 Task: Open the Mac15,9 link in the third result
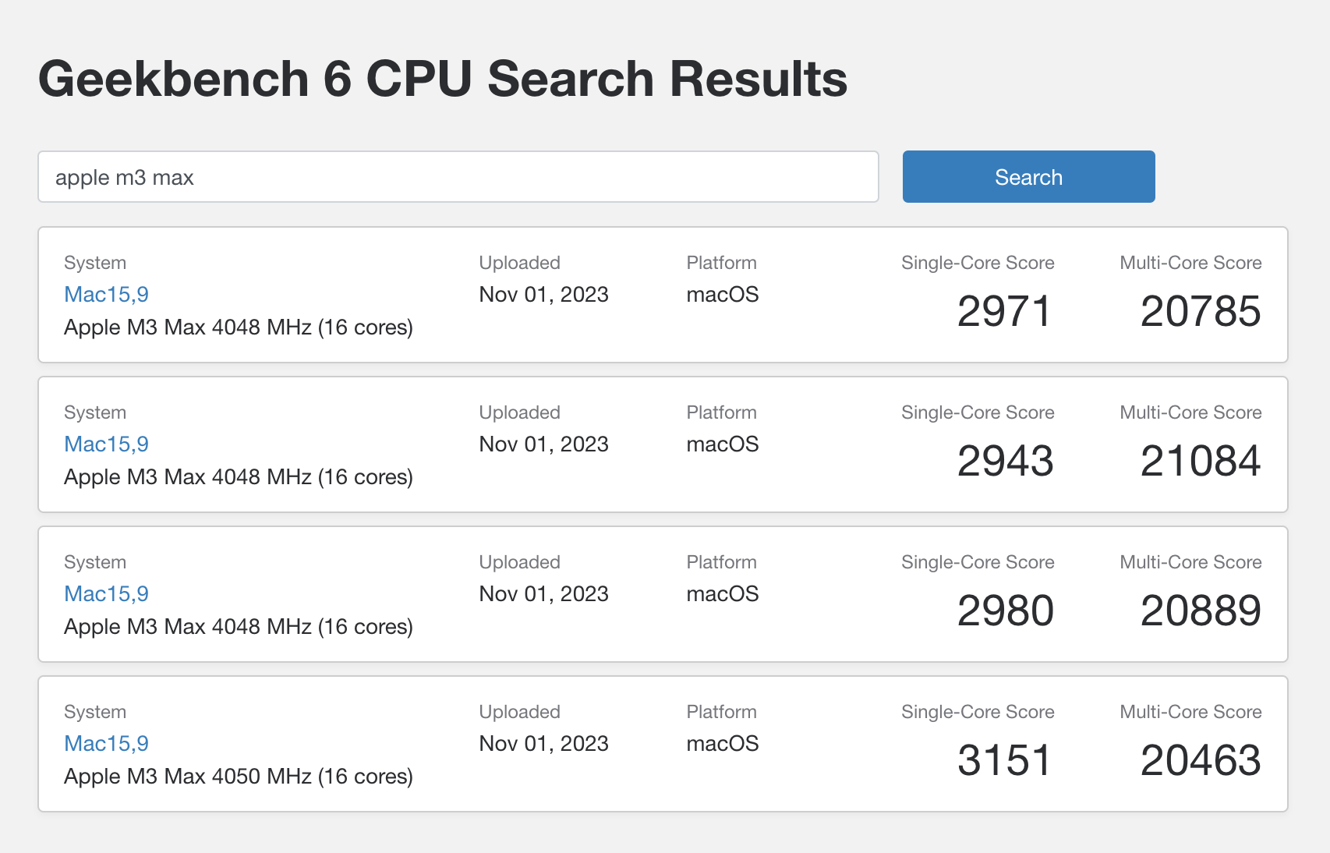point(107,594)
